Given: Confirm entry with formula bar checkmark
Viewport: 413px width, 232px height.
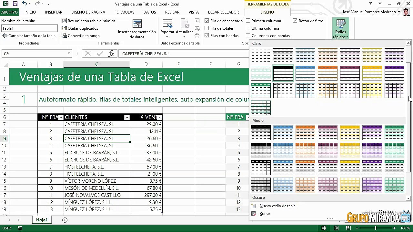Looking at the screenshot, I should pos(100,53).
